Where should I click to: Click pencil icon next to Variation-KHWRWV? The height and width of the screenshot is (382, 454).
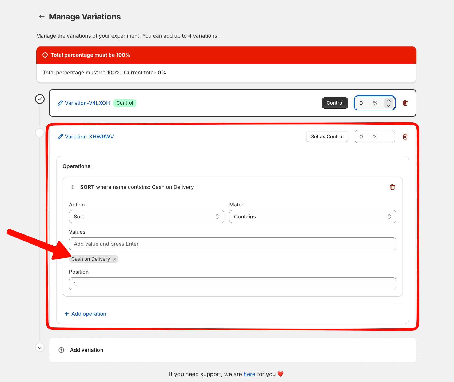pyautogui.click(x=60, y=137)
